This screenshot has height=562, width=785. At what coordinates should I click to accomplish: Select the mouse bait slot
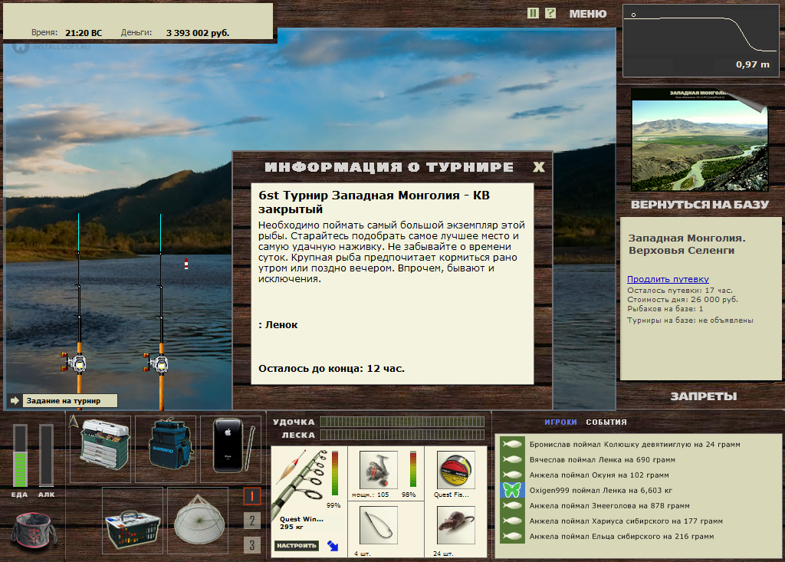pos(455,525)
